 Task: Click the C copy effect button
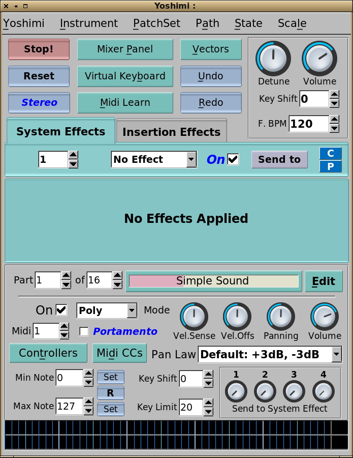pos(330,153)
